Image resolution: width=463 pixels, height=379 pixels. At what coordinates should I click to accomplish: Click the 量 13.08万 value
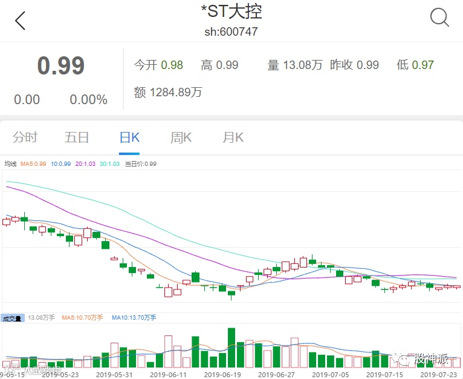(x=295, y=65)
